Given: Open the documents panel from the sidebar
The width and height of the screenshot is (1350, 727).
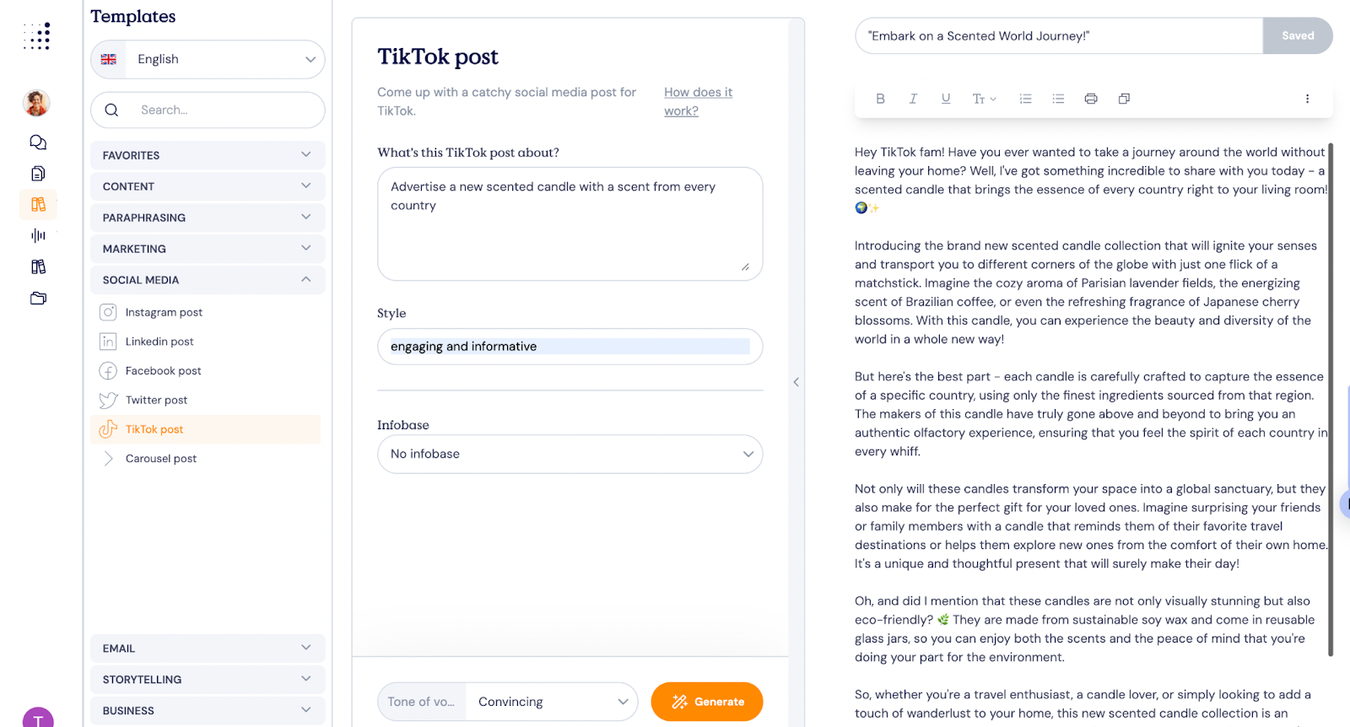Looking at the screenshot, I should point(37,173).
